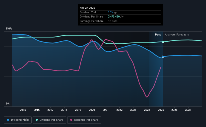Click the 'No data' earnings value
206x127 pixels.
[112, 21]
